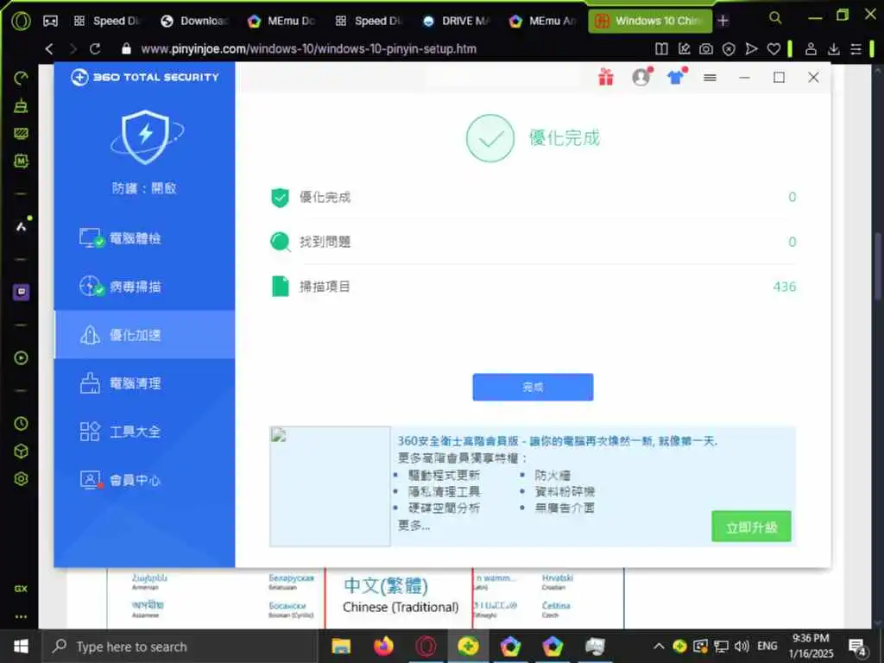Open 360 Total Security taskbar icon
This screenshot has height=663, width=884.
coord(468,646)
